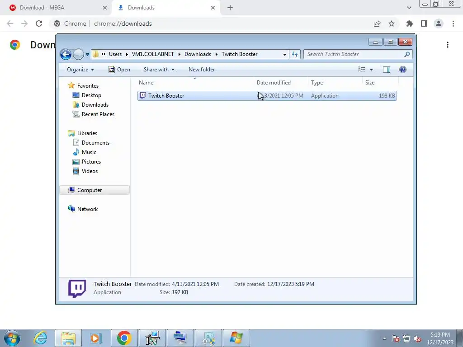Select Users in the breadcrumb path
The height and width of the screenshot is (347, 463).
(115, 54)
